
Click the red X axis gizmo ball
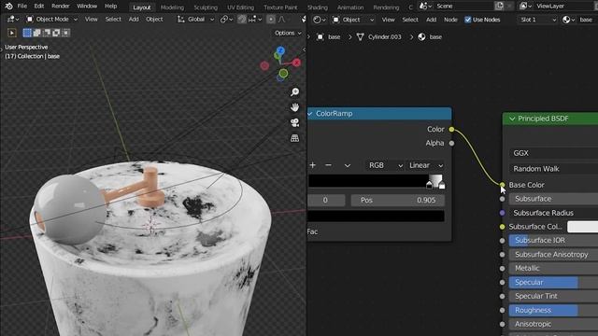click(x=297, y=63)
